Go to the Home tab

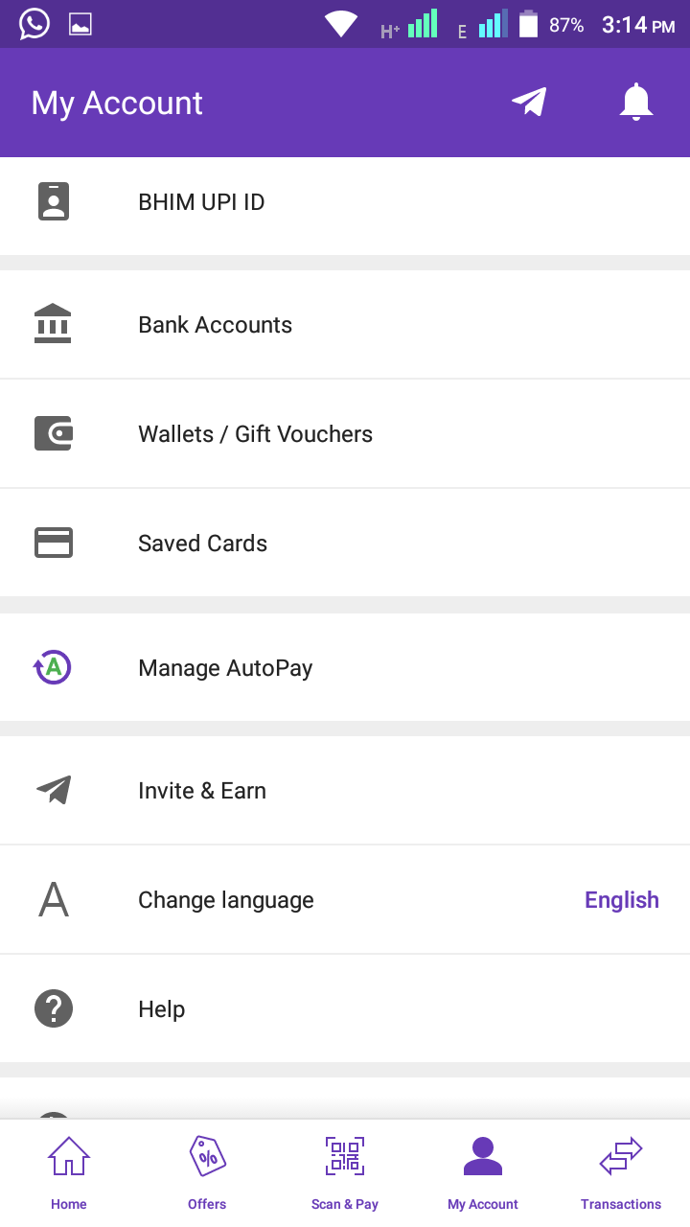[x=69, y=1173]
